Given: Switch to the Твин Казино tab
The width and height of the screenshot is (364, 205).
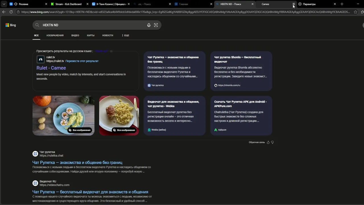Looking at the screenshot, I should click(111, 4).
